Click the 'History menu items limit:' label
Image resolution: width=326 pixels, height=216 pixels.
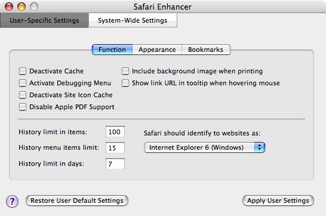(x=59, y=147)
